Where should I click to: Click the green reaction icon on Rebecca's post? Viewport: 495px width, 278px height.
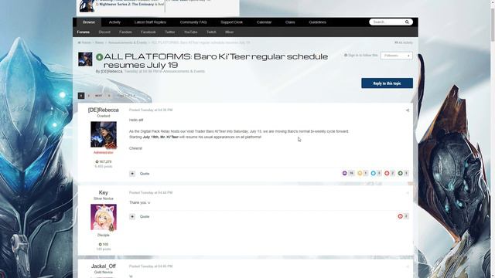[401, 173]
